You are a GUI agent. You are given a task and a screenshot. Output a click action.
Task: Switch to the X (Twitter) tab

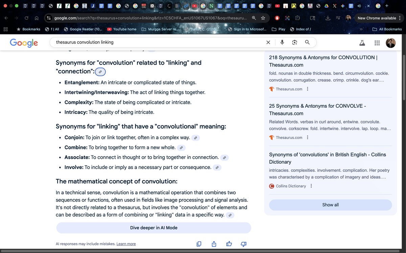335,6
